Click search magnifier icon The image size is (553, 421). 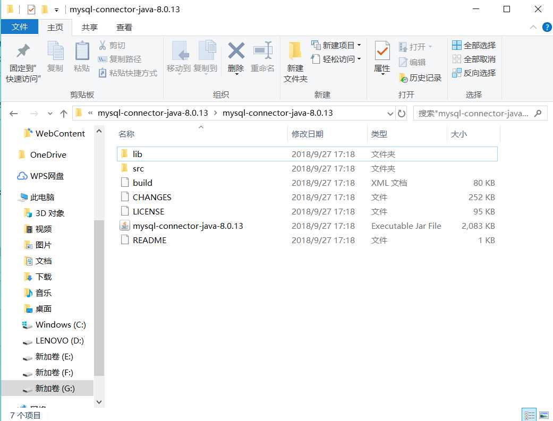(538, 114)
